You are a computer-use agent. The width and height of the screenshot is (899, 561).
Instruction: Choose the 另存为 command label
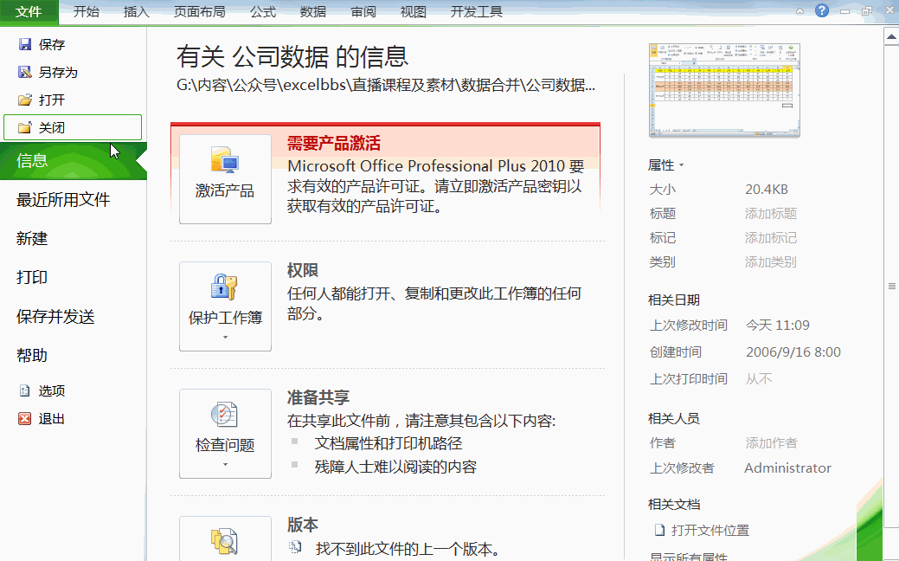tap(58, 72)
